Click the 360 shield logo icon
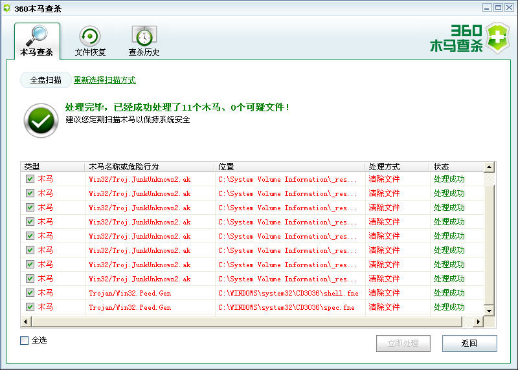Image resolution: width=518 pixels, height=370 pixels. [497, 38]
